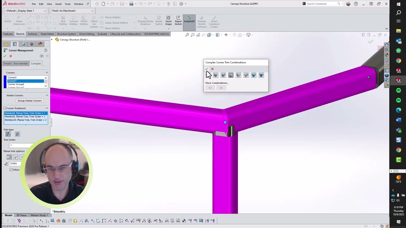Open the Insert menu
Viewport: 406px width, 228px height.
[x=58, y=4]
